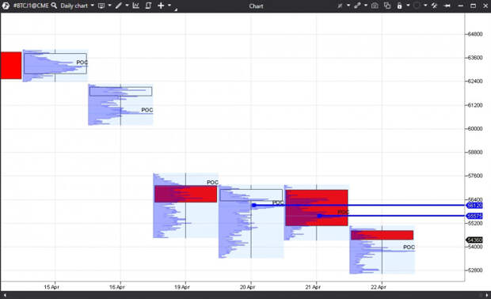The height and width of the screenshot is (299, 491).
Task: Click POC label on 16 Apr profile
Action: coord(147,110)
